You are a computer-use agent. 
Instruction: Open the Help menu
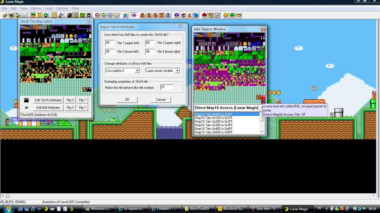point(75,8)
